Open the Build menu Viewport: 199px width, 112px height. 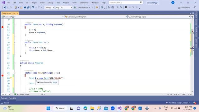tap(42, 2)
